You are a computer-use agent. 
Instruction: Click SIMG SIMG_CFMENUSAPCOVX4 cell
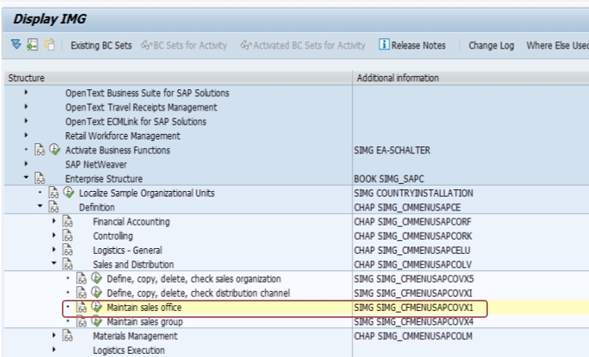414,322
